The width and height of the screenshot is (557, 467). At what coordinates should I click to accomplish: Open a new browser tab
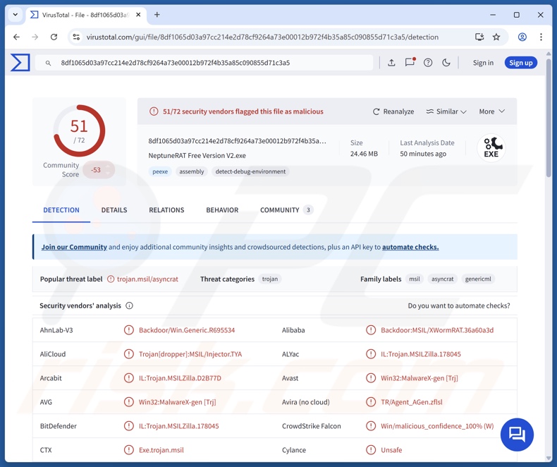coord(157,15)
